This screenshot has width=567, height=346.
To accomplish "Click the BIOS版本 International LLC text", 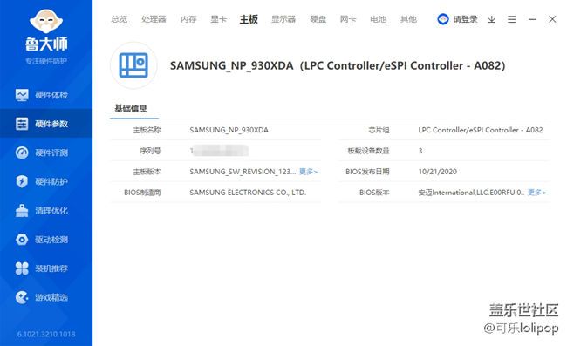I will 471,193.
